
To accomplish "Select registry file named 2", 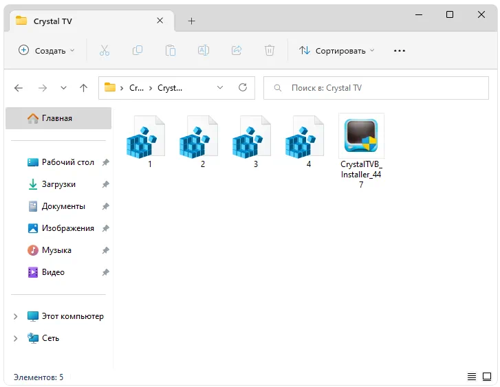I will [199, 142].
